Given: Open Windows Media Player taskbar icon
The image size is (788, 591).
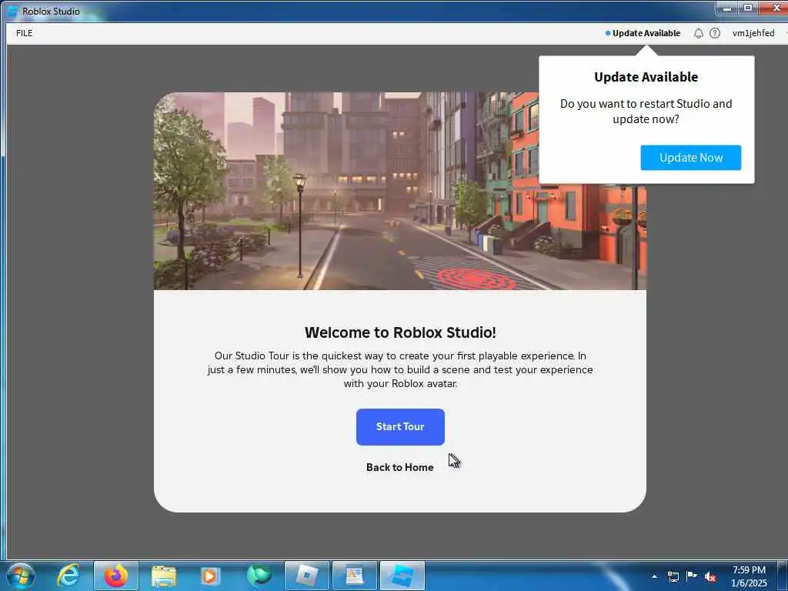Looking at the screenshot, I should pos(209,576).
